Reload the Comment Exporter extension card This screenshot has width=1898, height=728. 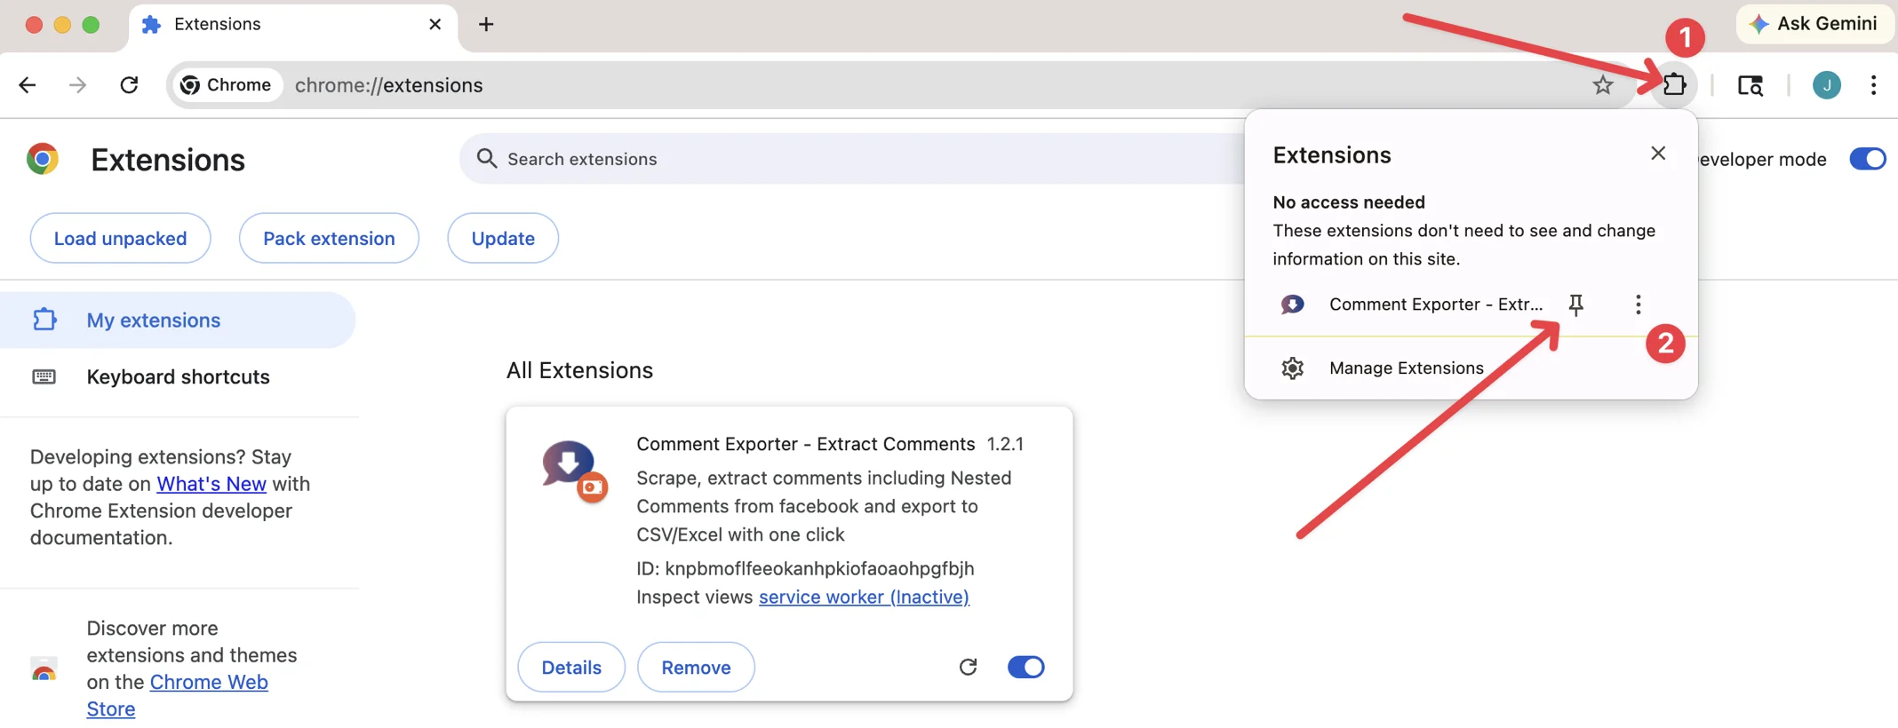pyautogui.click(x=968, y=667)
